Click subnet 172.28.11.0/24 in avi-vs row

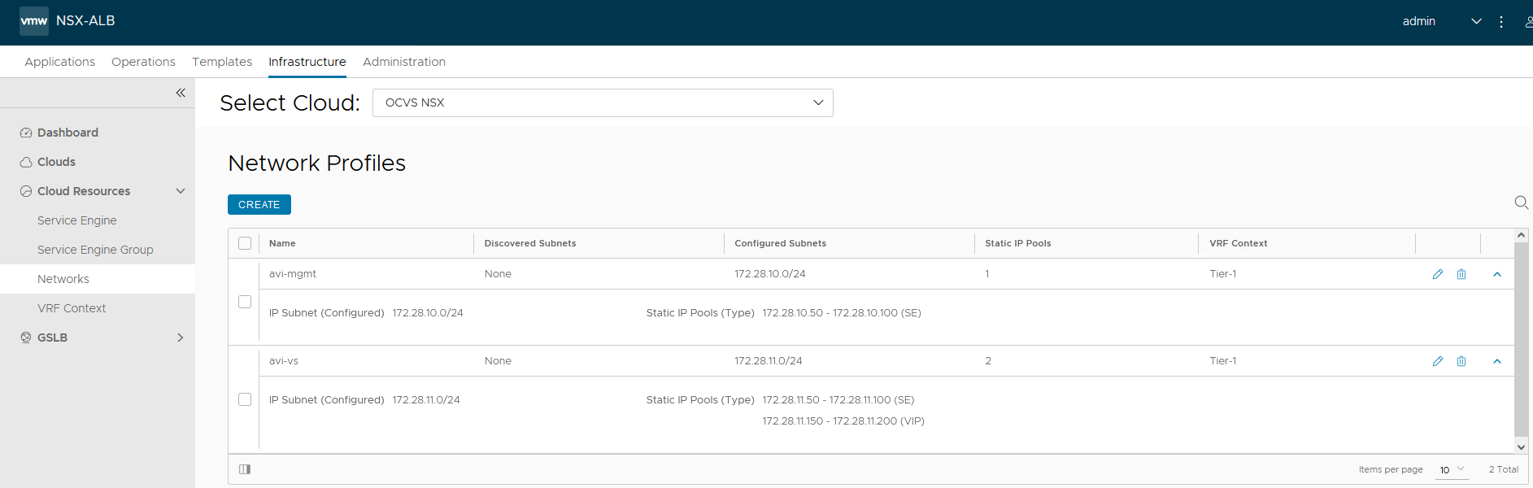769,361
